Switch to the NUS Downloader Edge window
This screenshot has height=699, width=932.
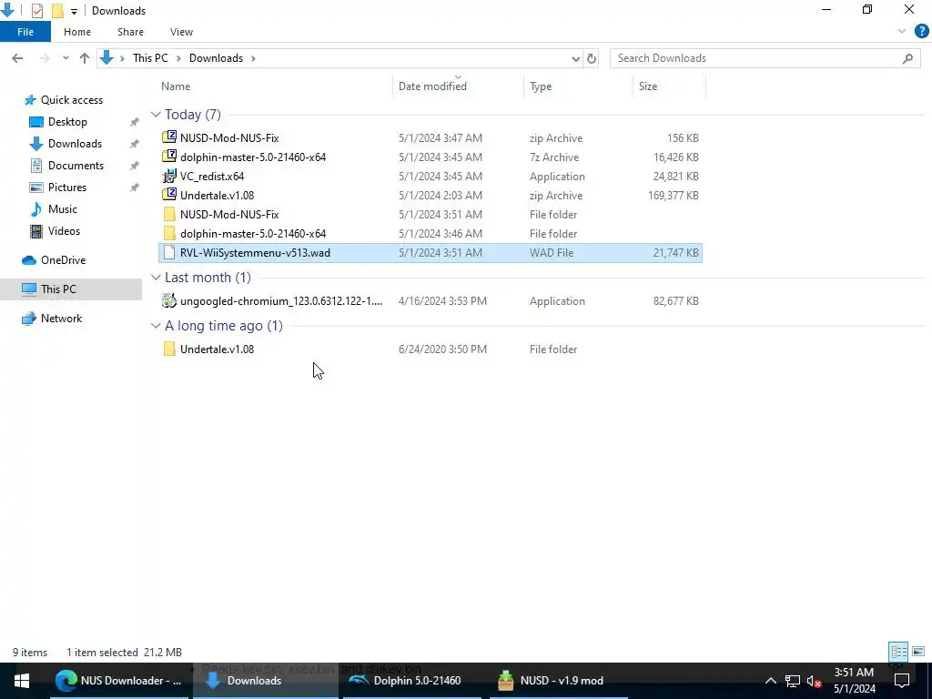118,681
